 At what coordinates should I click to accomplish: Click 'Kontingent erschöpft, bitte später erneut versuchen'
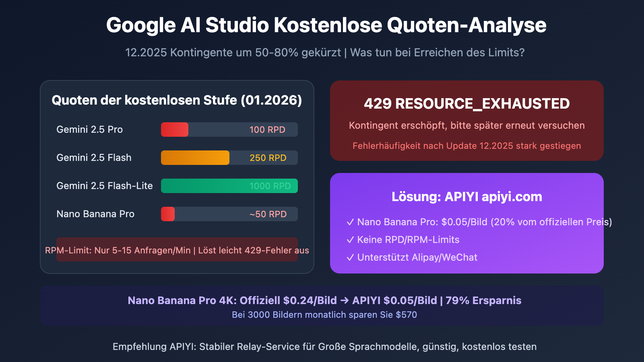click(x=467, y=125)
